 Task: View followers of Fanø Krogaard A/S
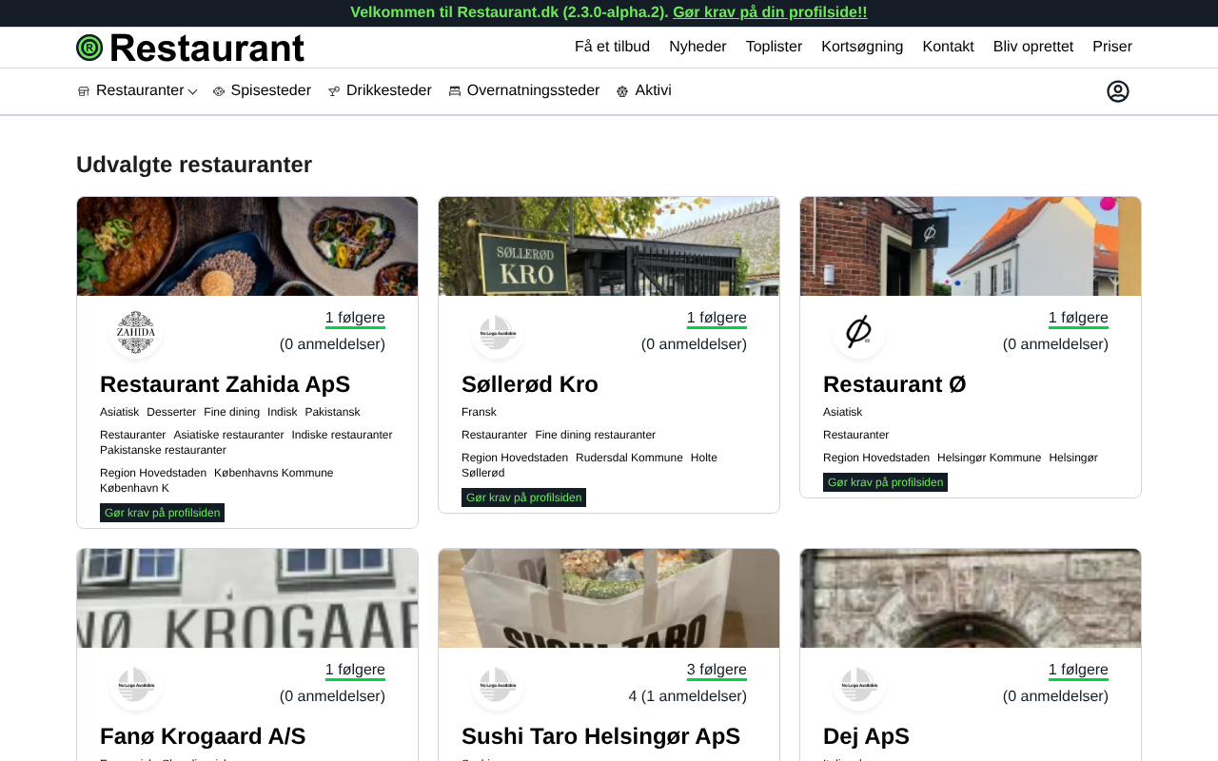[x=355, y=671]
